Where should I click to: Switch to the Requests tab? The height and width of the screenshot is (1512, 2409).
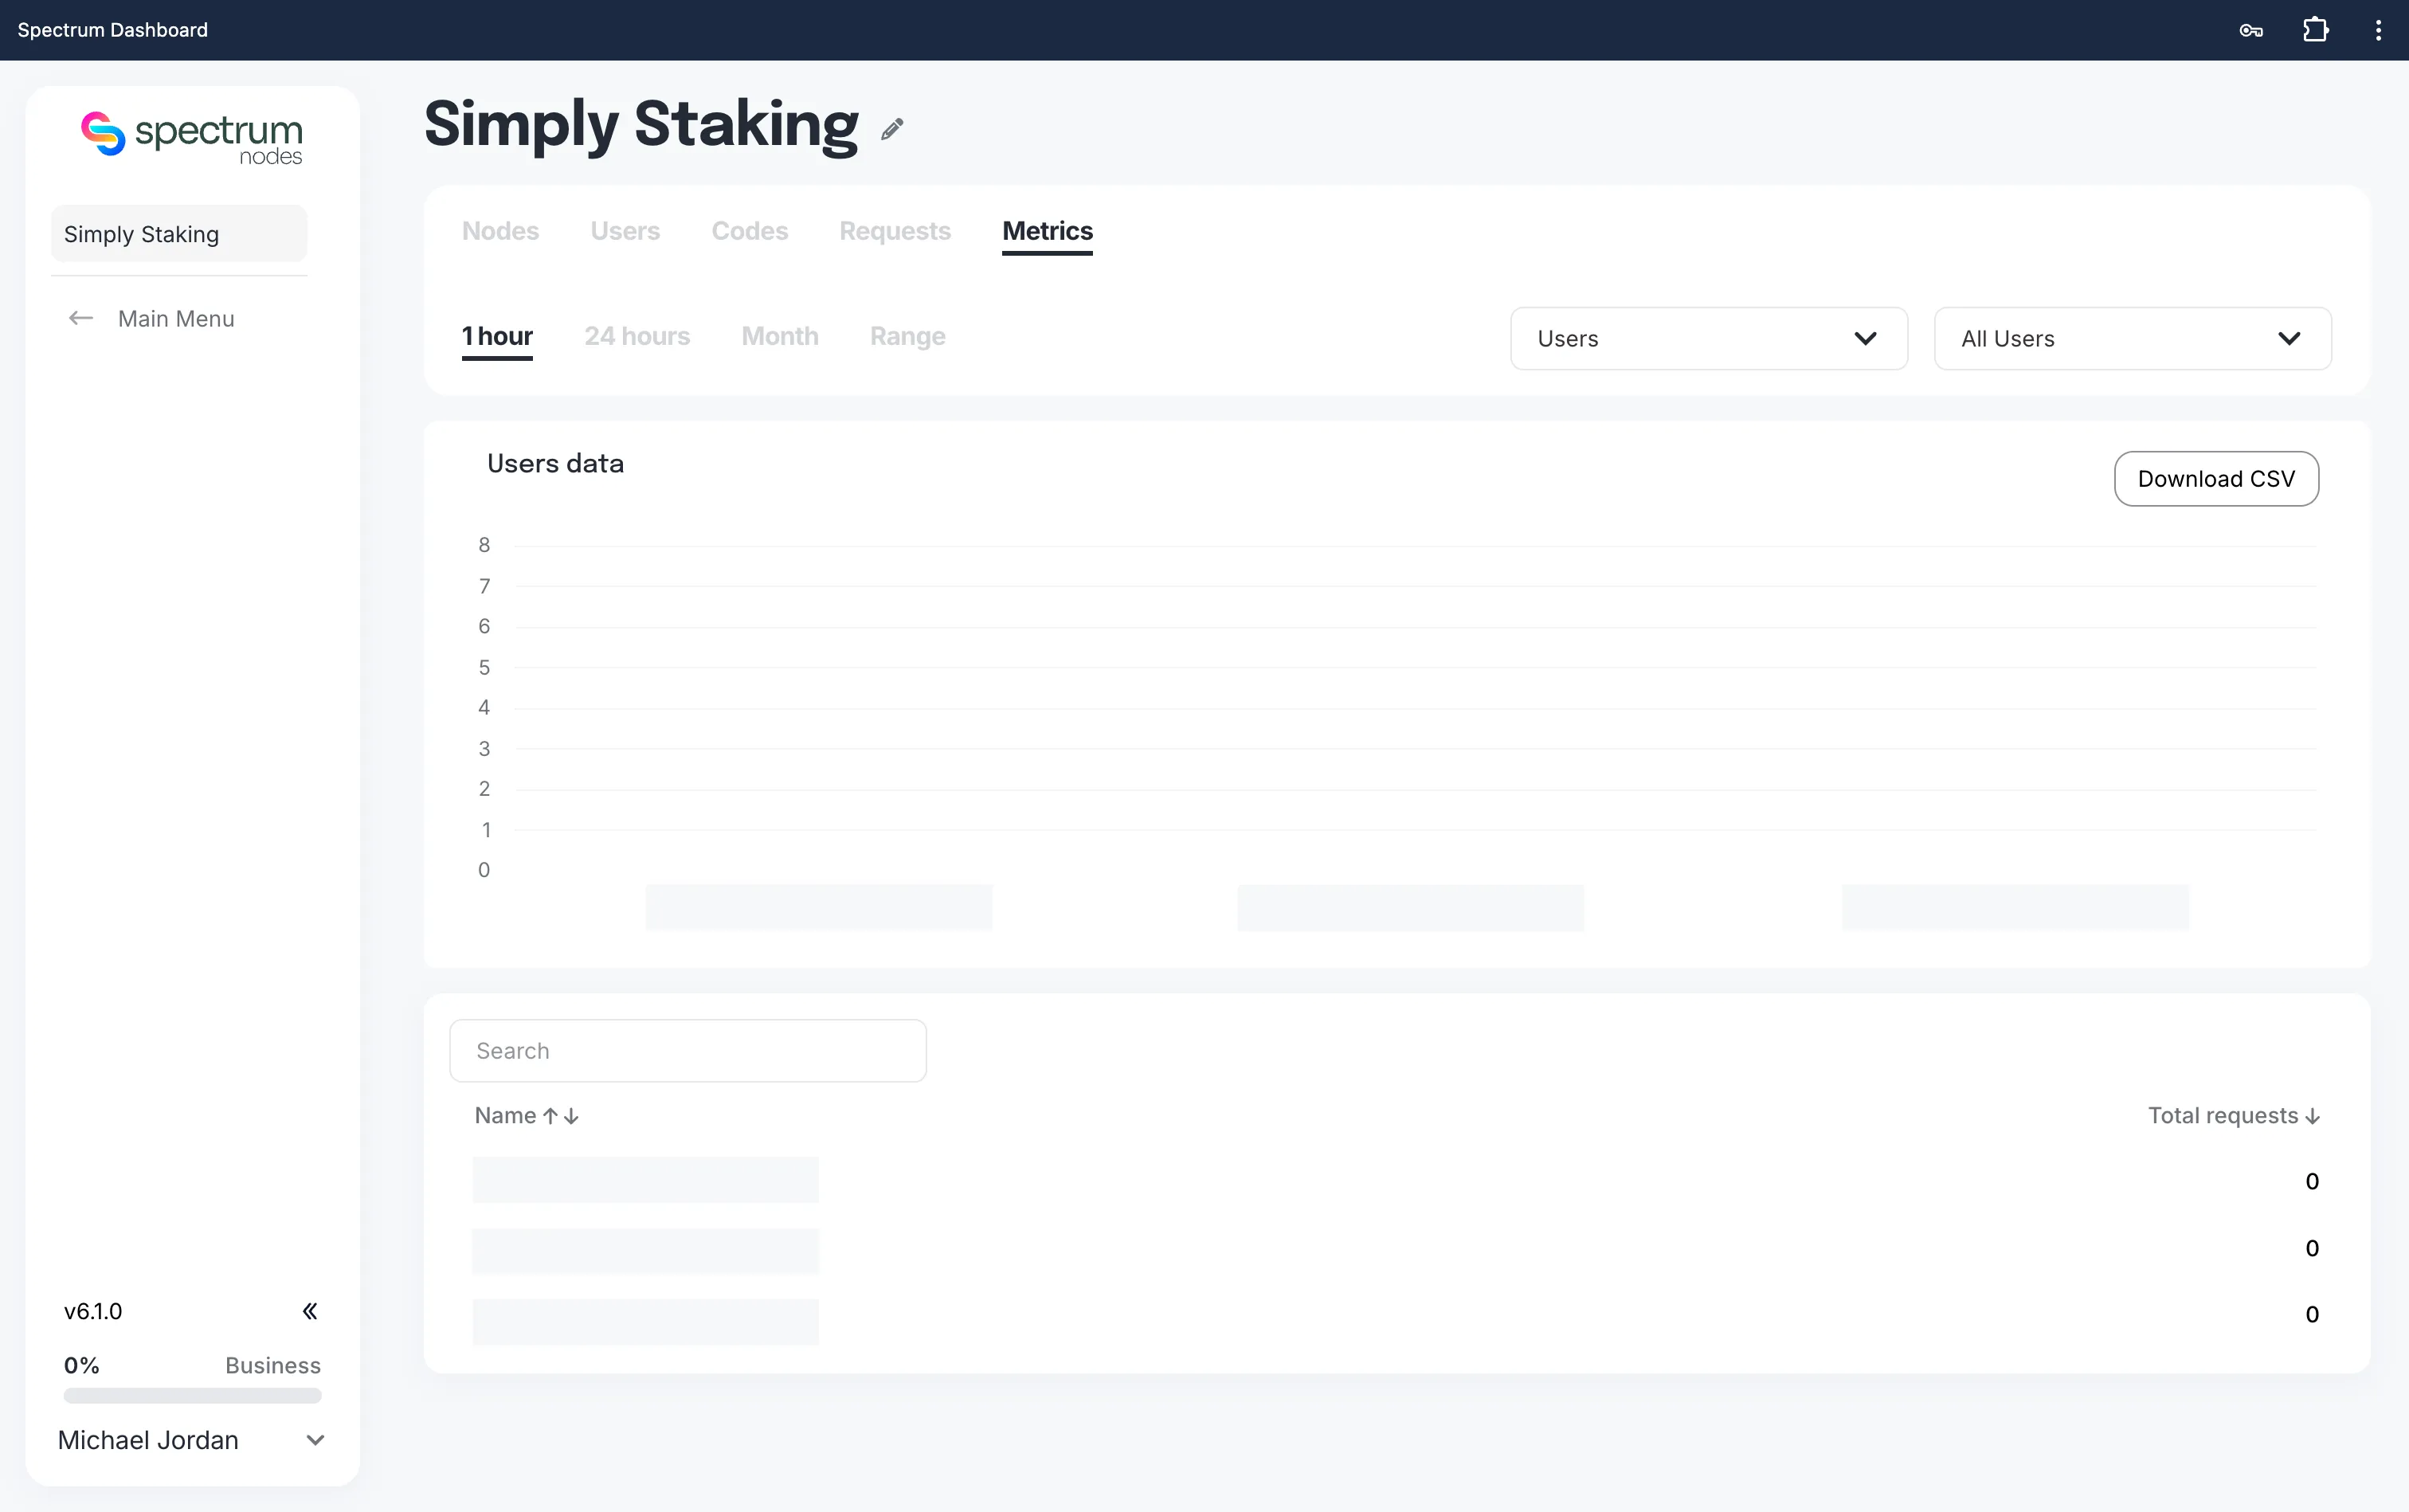point(895,231)
